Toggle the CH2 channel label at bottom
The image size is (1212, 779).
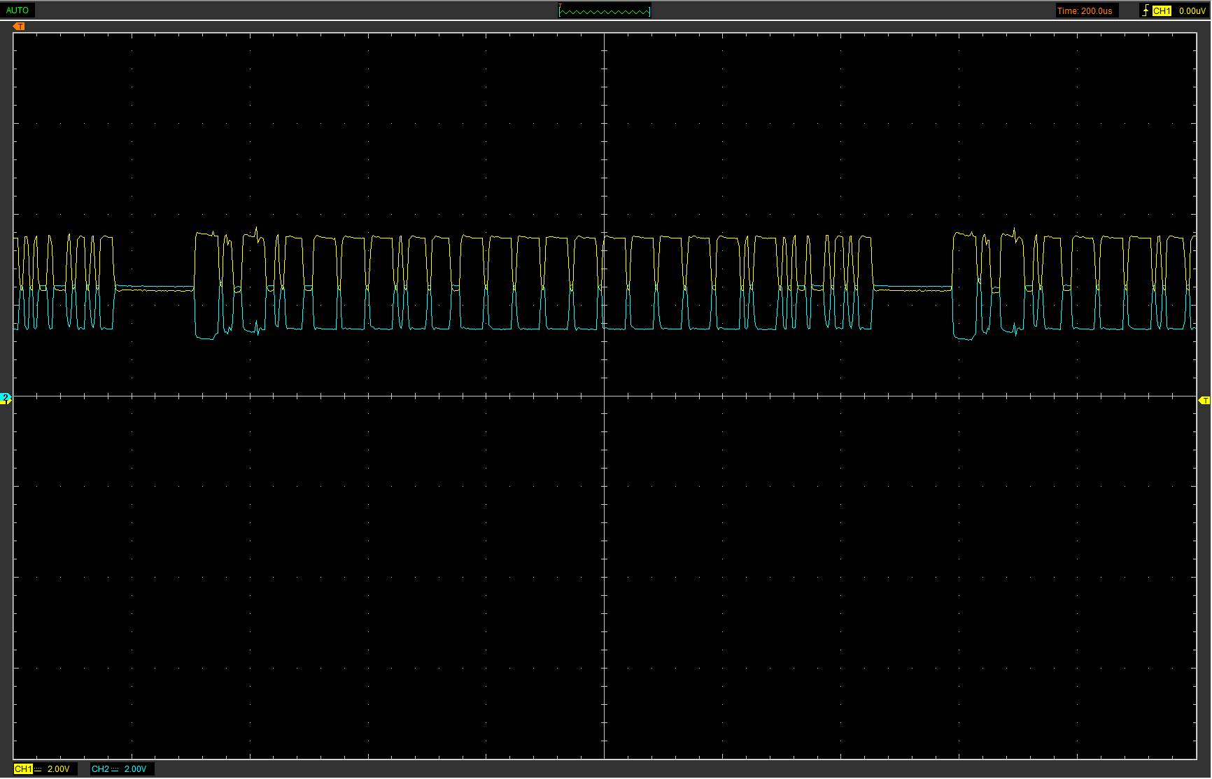coord(100,769)
